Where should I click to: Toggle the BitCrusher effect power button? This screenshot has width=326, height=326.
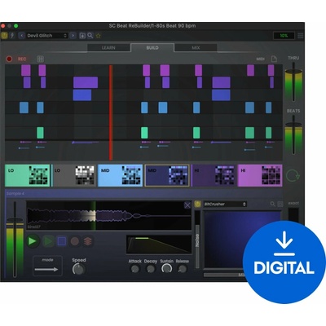198,204
